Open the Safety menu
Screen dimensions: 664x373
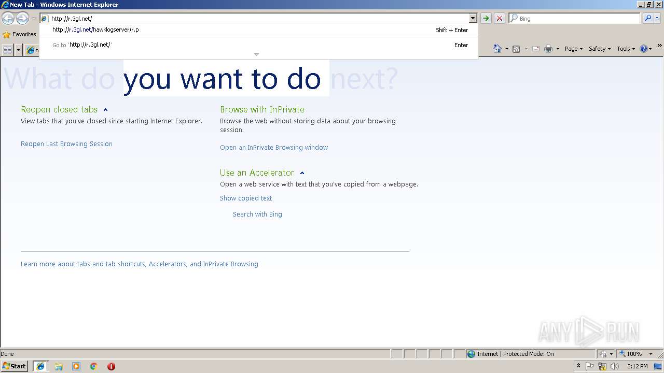(x=600, y=49)
